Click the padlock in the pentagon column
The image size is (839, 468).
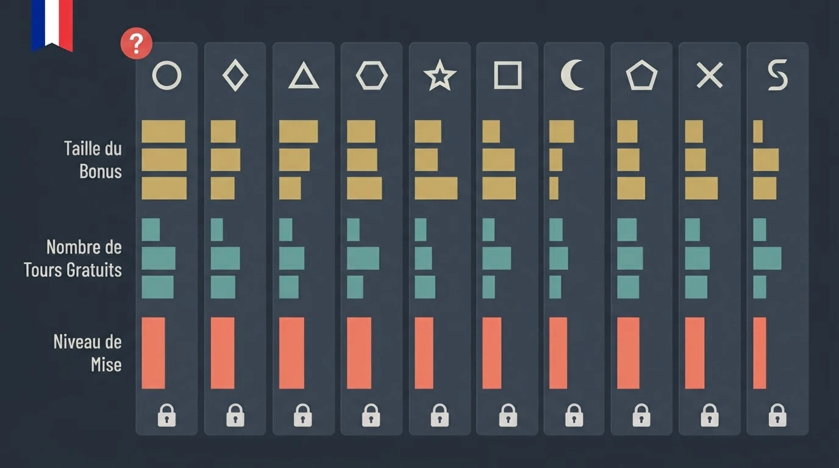point(641,415)
